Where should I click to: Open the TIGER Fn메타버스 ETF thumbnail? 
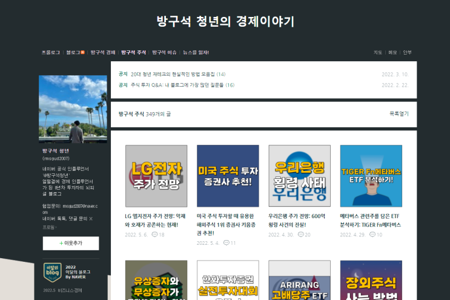point(371,176)
